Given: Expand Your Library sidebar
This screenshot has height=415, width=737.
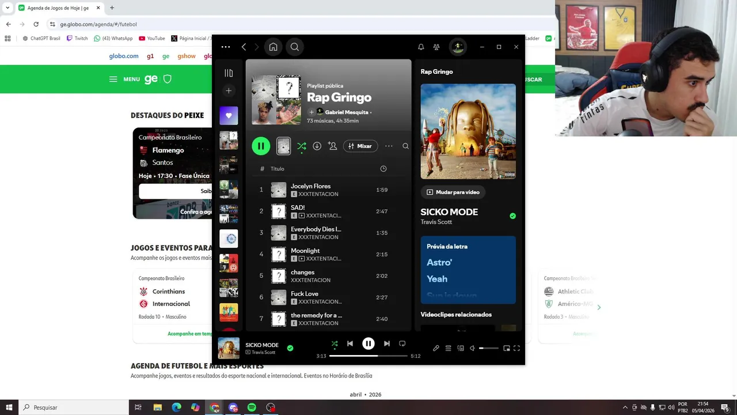Looking at the screenshot, I should [229, 73].
